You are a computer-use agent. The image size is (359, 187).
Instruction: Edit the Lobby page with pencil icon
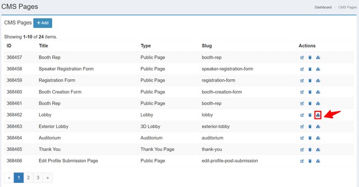click(x=302, y=115)
